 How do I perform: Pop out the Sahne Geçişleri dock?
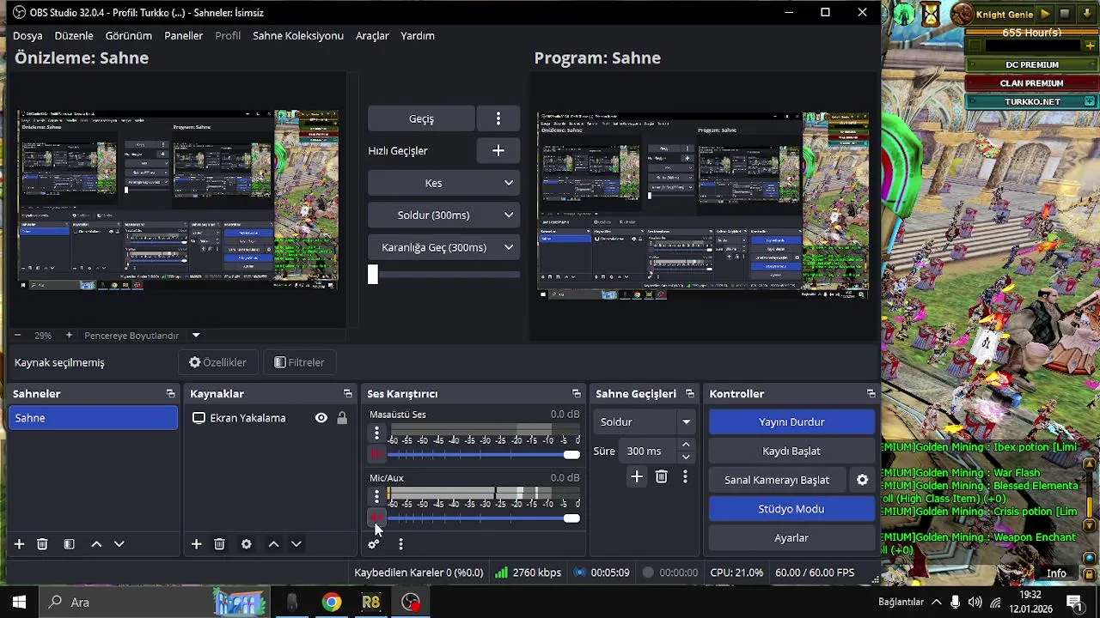click(689, 394)
